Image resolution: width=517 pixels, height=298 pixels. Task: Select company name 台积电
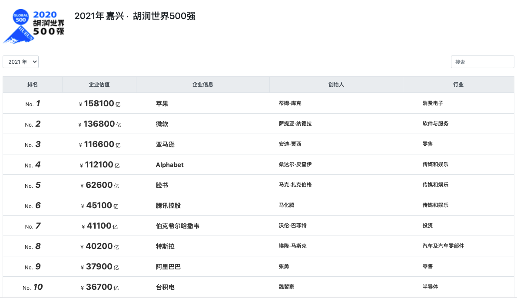(x=165, y=288)
